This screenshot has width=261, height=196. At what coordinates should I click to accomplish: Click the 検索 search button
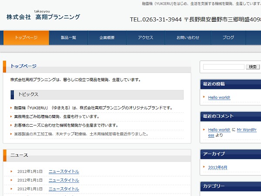tap(253, 67)
